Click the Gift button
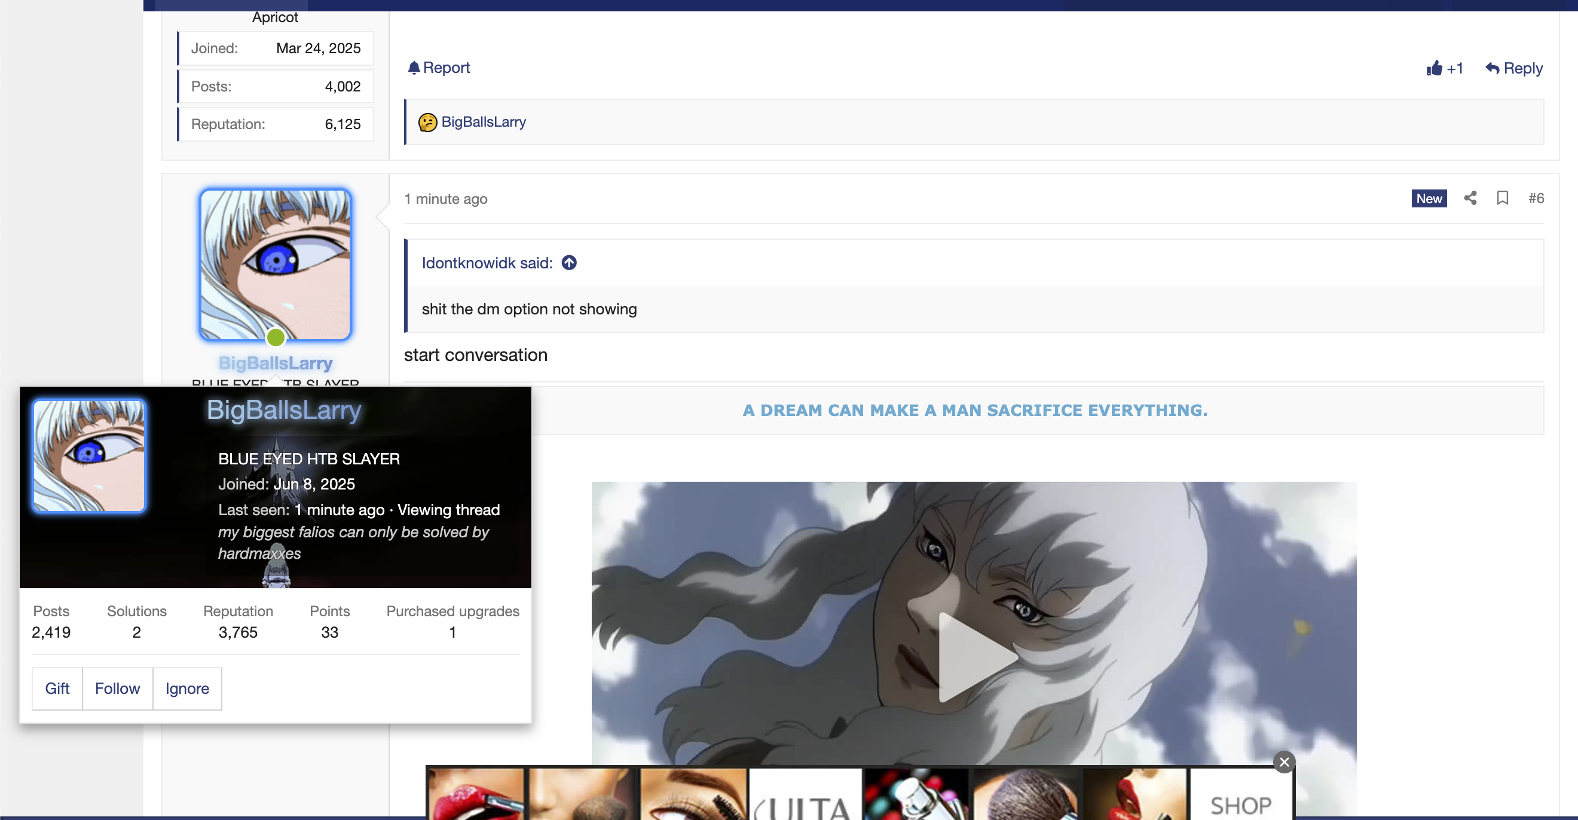The width and height of the screenshot is (1578, 820). pyautogui.click(x=57, y=689)
